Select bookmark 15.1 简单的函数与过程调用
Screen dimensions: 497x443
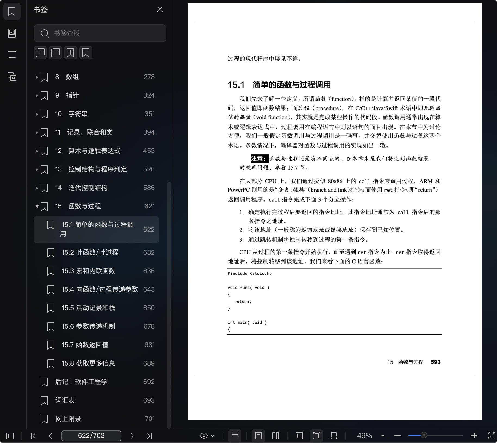[x=96, y=229]
